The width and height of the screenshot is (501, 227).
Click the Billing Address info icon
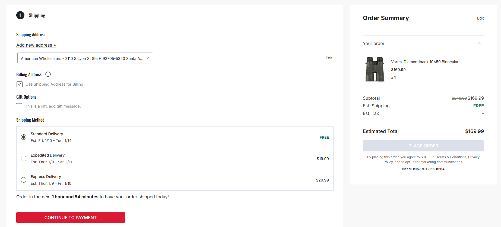pyautogui.click(x=48, y=74)
